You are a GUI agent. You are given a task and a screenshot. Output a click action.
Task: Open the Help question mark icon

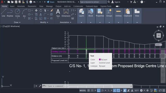142,2
